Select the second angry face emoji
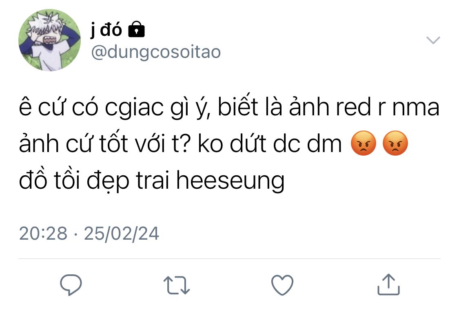This screenshot has height=311, width=459. coord(395,143)
